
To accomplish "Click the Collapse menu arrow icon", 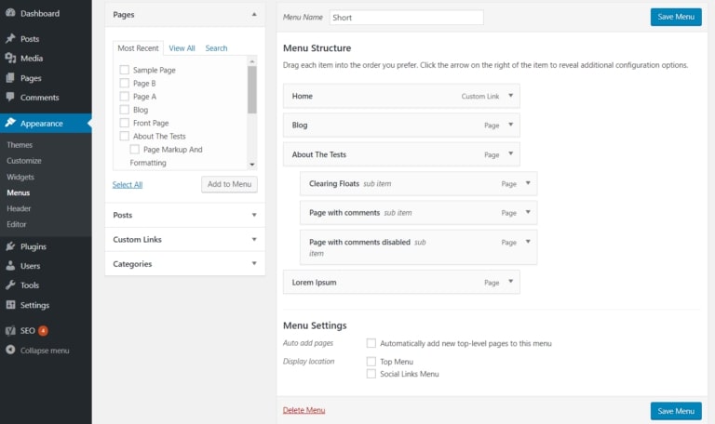I will (10, 350).
